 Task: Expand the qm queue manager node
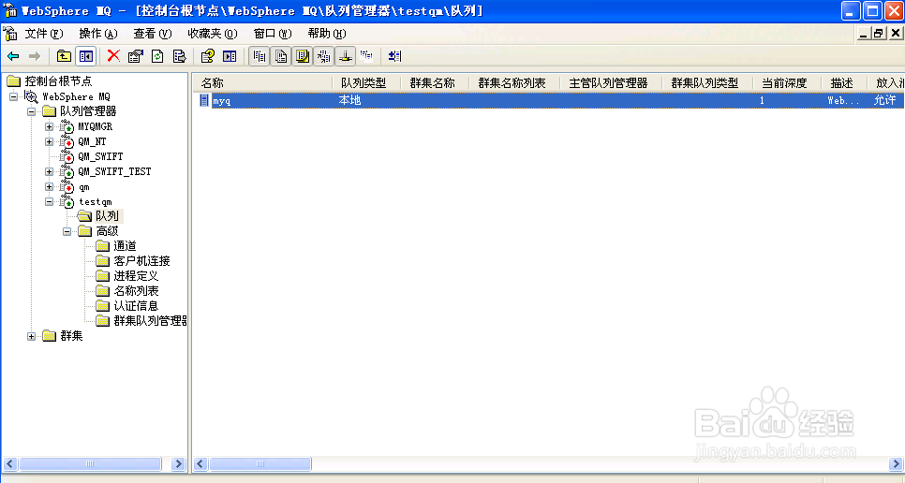click(49, 187)
